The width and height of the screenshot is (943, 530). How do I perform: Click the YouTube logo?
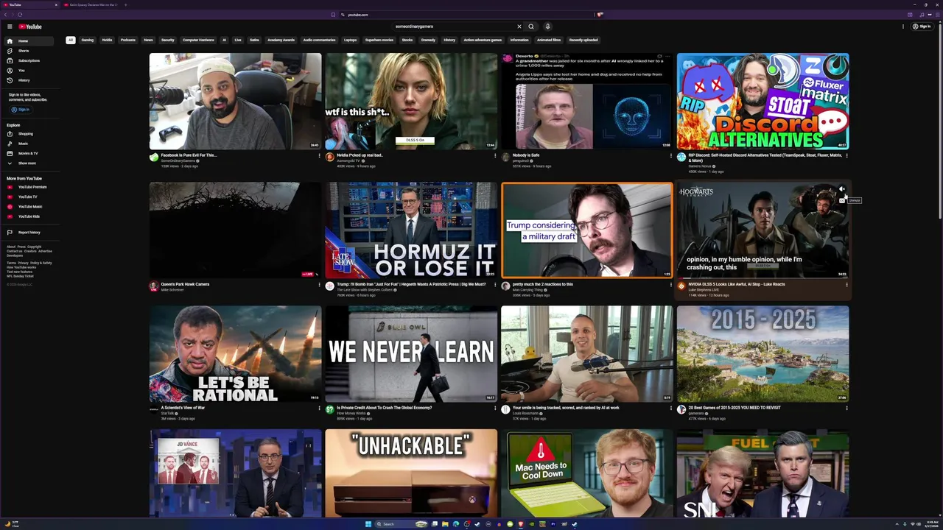(x=30, y=26)
